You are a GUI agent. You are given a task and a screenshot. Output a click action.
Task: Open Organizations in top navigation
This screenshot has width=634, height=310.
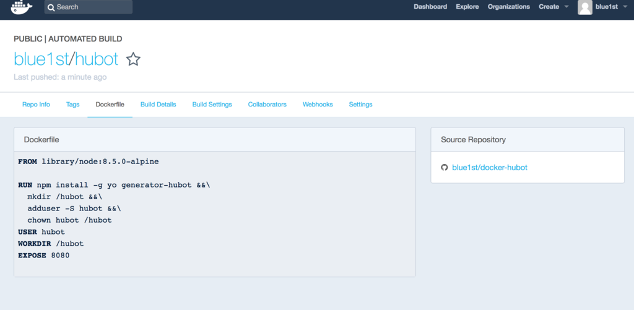tap(509, 6)
